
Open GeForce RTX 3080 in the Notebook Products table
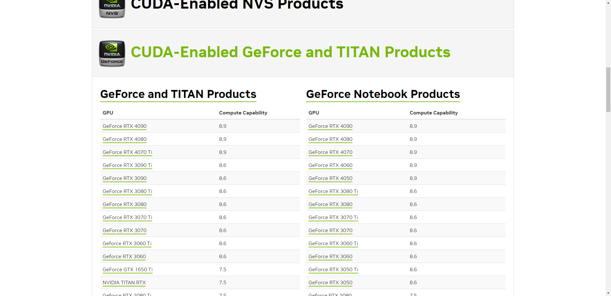click(x=330, y=204)
